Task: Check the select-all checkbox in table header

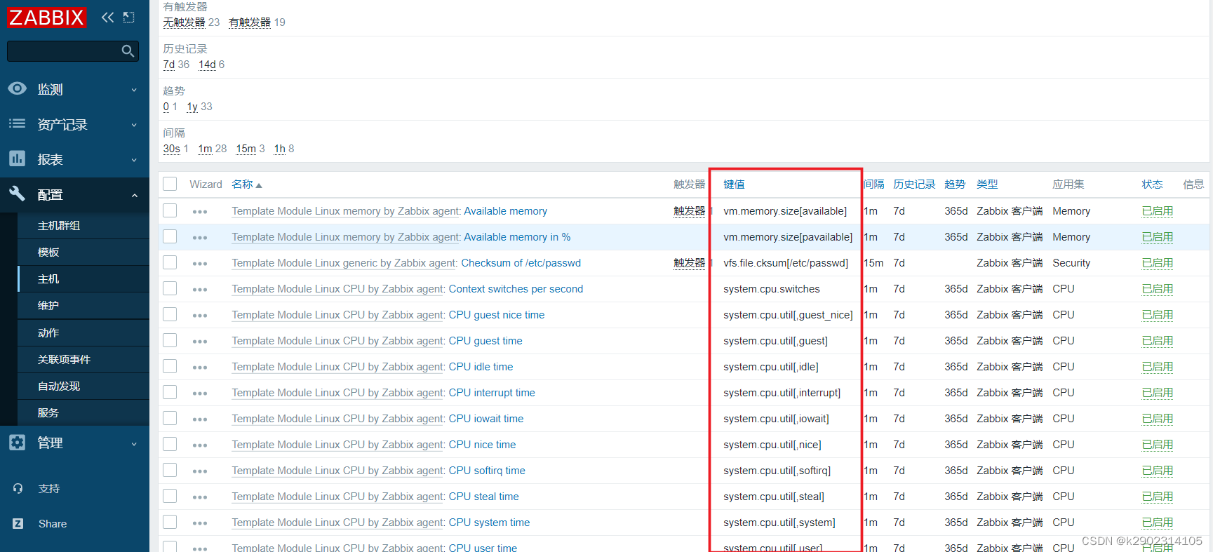Action: tap(170, 184)
